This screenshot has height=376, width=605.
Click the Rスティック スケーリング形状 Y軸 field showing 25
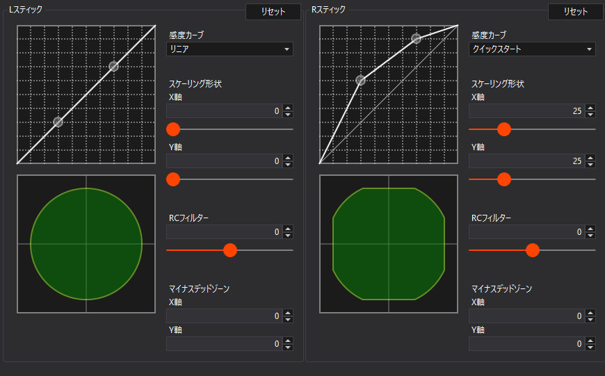[x=526, y=161]
